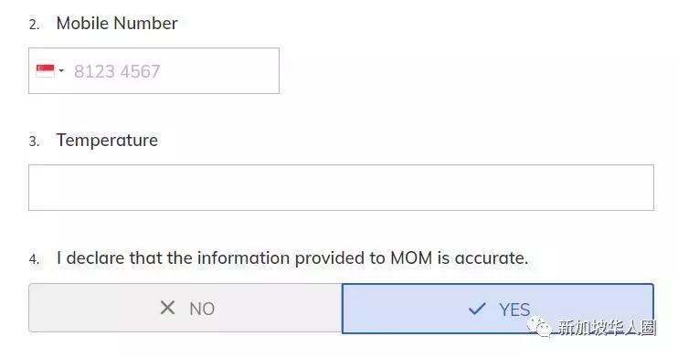Click the 8123 4567 placeholder text
This screenshot has height=357, width=678.
[x=117, y=71]
